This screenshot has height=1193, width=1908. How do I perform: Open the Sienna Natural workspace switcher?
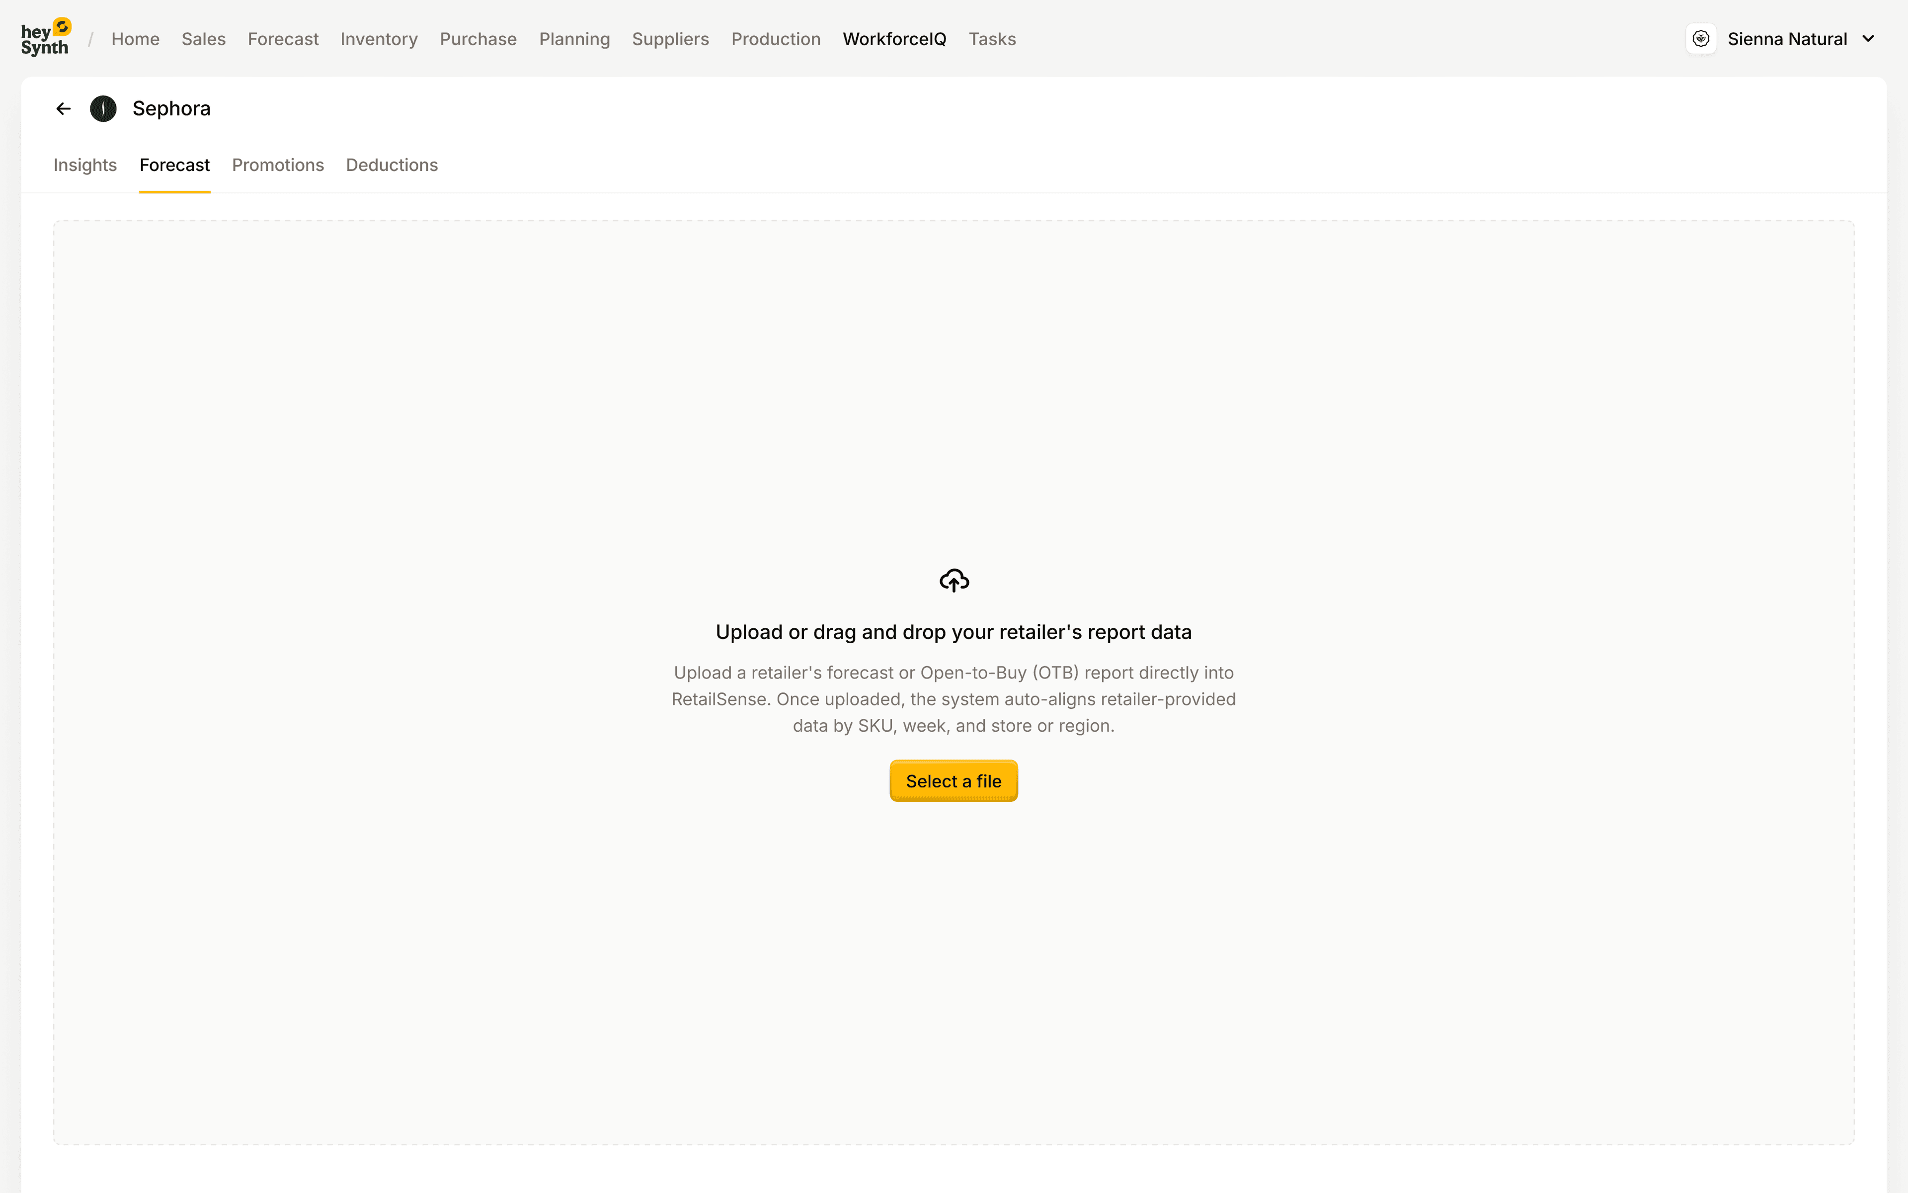pos(1787,39)
